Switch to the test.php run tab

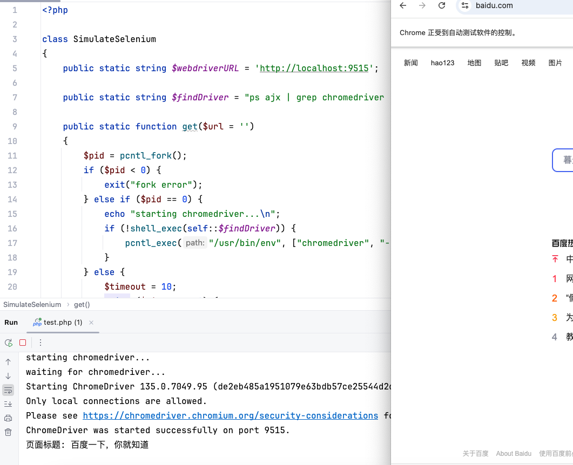coord(61,322)
